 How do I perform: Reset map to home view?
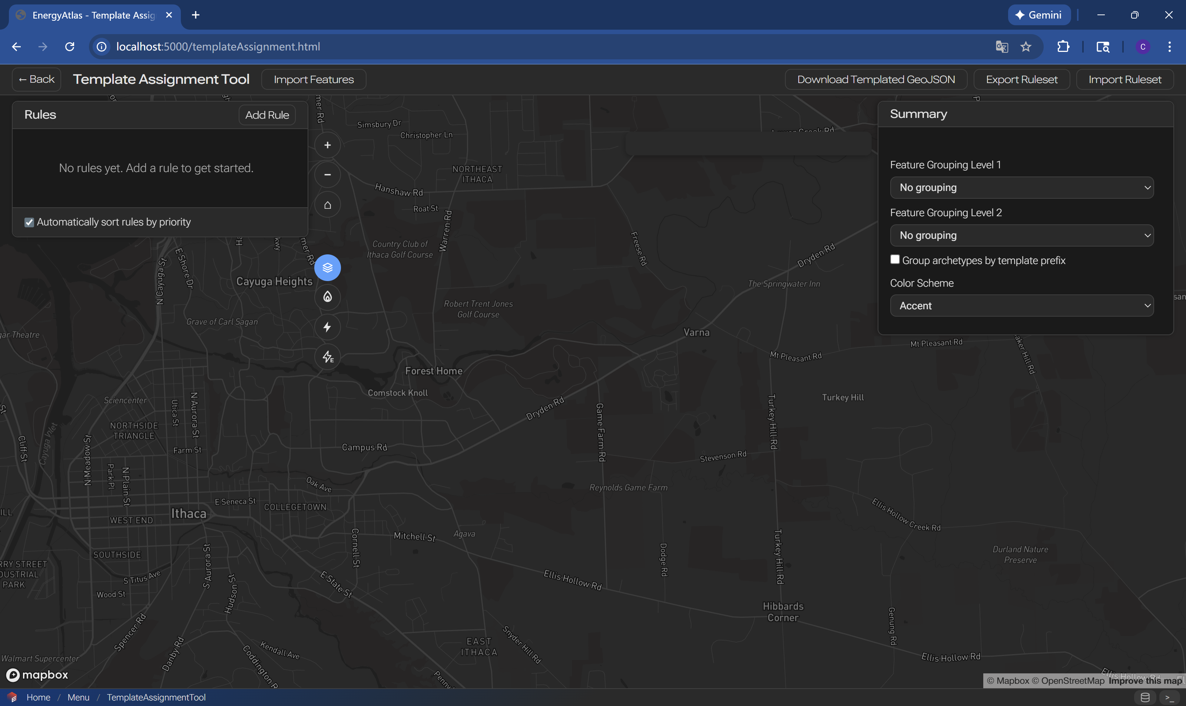(x=327, y=205)
